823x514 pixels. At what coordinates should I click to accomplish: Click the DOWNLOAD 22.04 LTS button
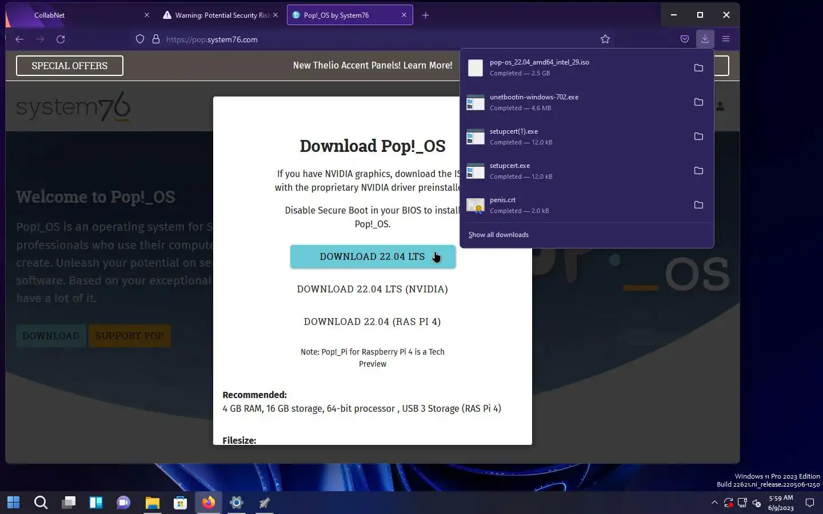pyautogui.click(x=373, y=256)
